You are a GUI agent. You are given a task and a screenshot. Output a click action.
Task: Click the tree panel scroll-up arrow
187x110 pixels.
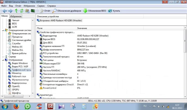[33, 21]
